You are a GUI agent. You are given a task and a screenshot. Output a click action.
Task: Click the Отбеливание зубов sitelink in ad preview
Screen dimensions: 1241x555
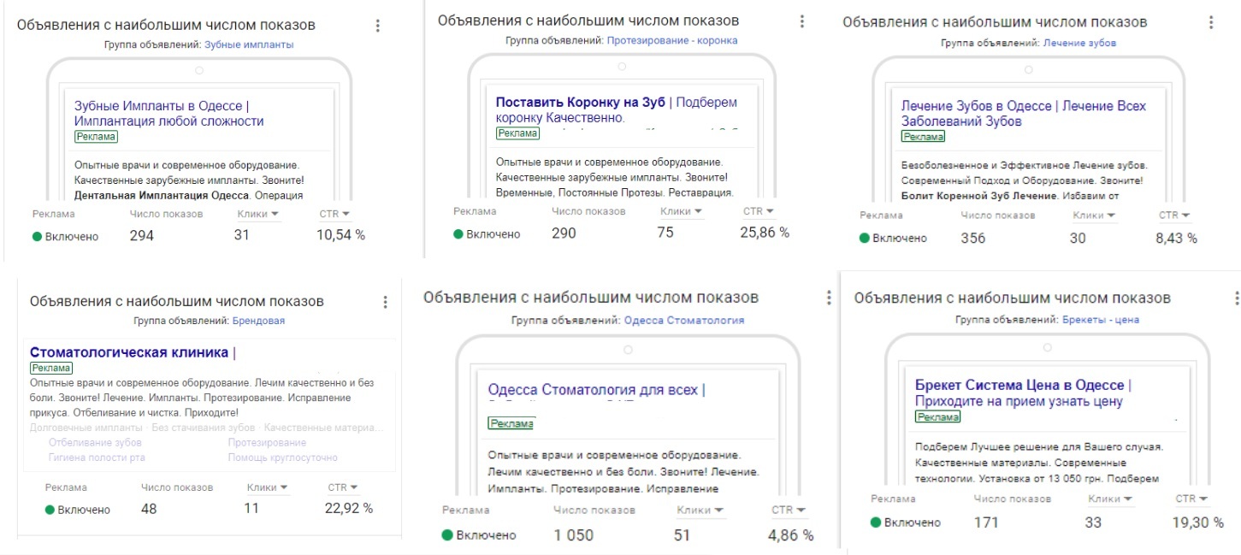pos(95,443)
